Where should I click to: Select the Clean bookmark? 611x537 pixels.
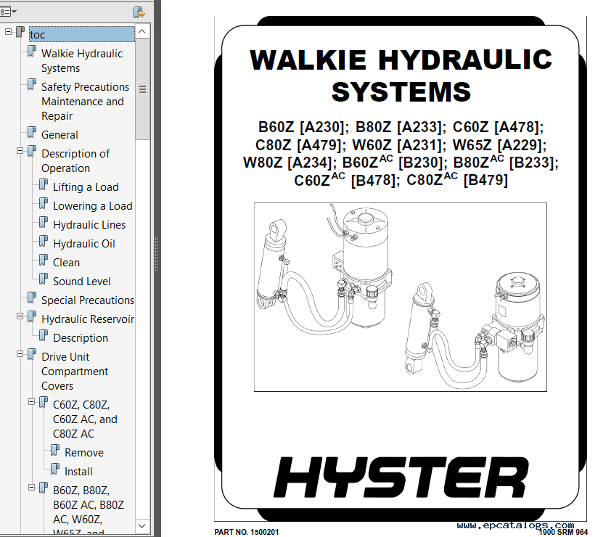click(x=66, y=263)
